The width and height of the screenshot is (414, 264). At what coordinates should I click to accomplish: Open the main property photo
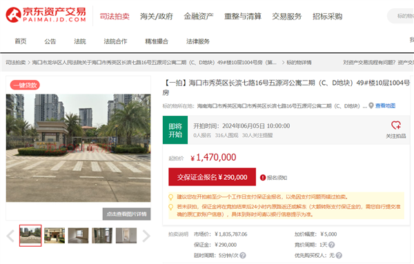click(x=79, y=148)
